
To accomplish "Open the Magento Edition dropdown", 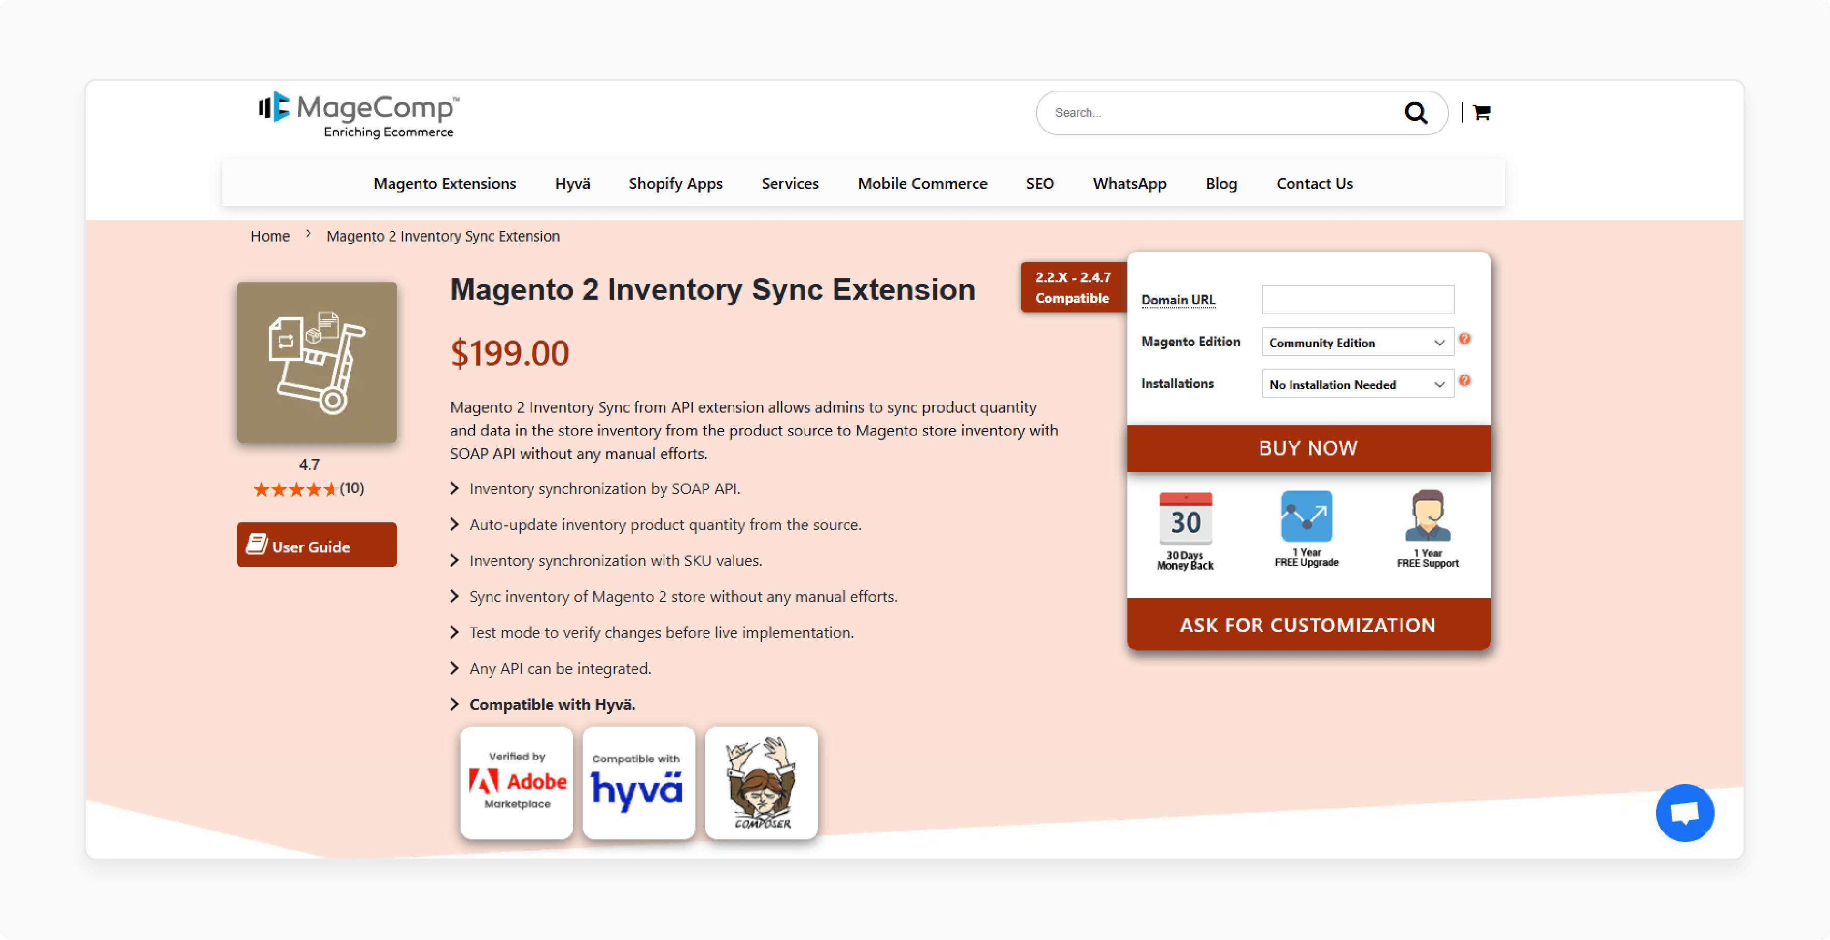I will tap(1358, 343).
